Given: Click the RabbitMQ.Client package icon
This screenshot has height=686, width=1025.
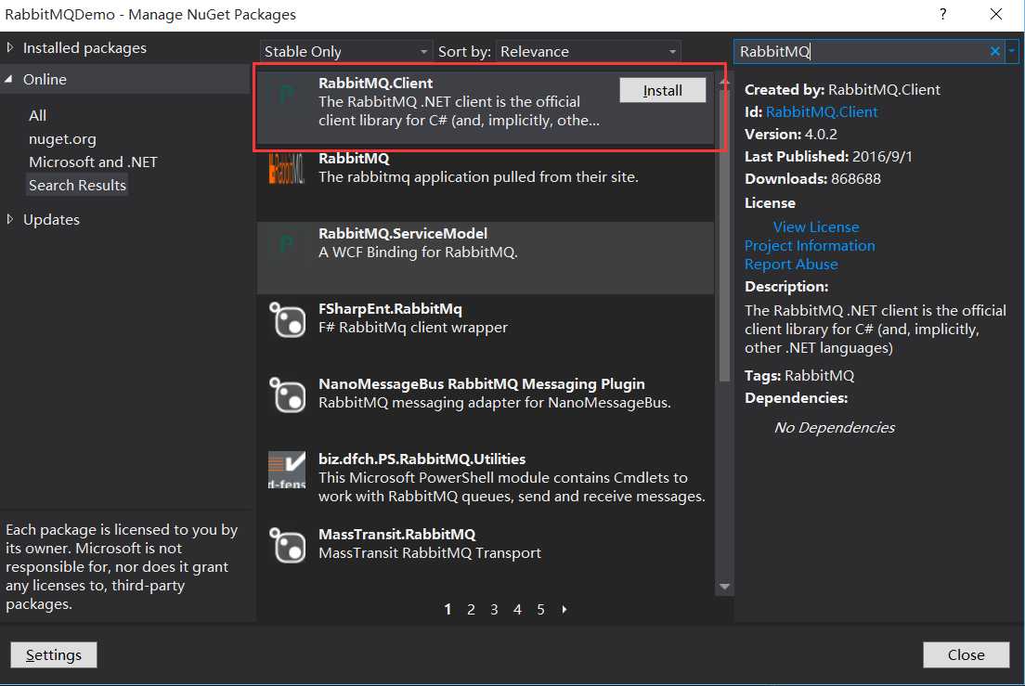Looking at the screenshot, I should pyautogui.click(x=287, y=96).
